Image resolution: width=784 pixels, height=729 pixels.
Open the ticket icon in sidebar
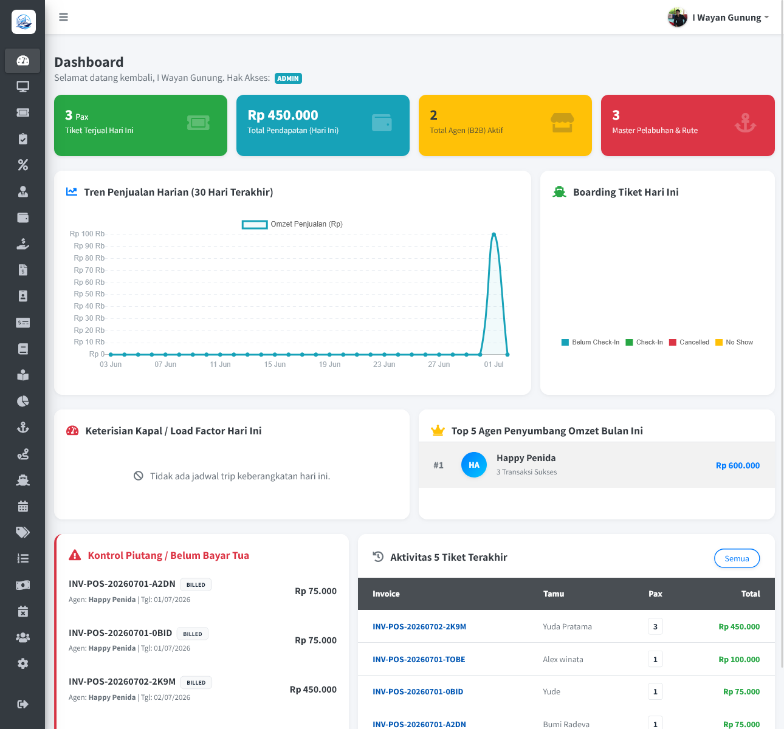[22, 113]
